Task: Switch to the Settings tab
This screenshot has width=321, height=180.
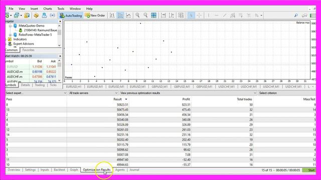Action: pyautogui.click(x=30, y=170)
